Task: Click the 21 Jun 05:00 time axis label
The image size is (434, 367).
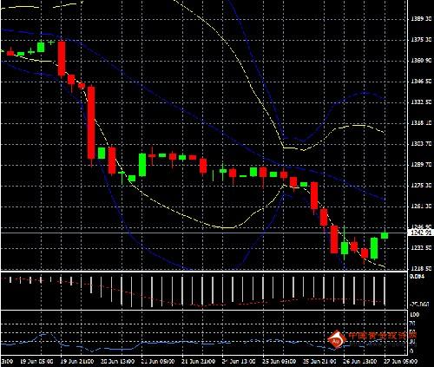Action: (158, 362)
